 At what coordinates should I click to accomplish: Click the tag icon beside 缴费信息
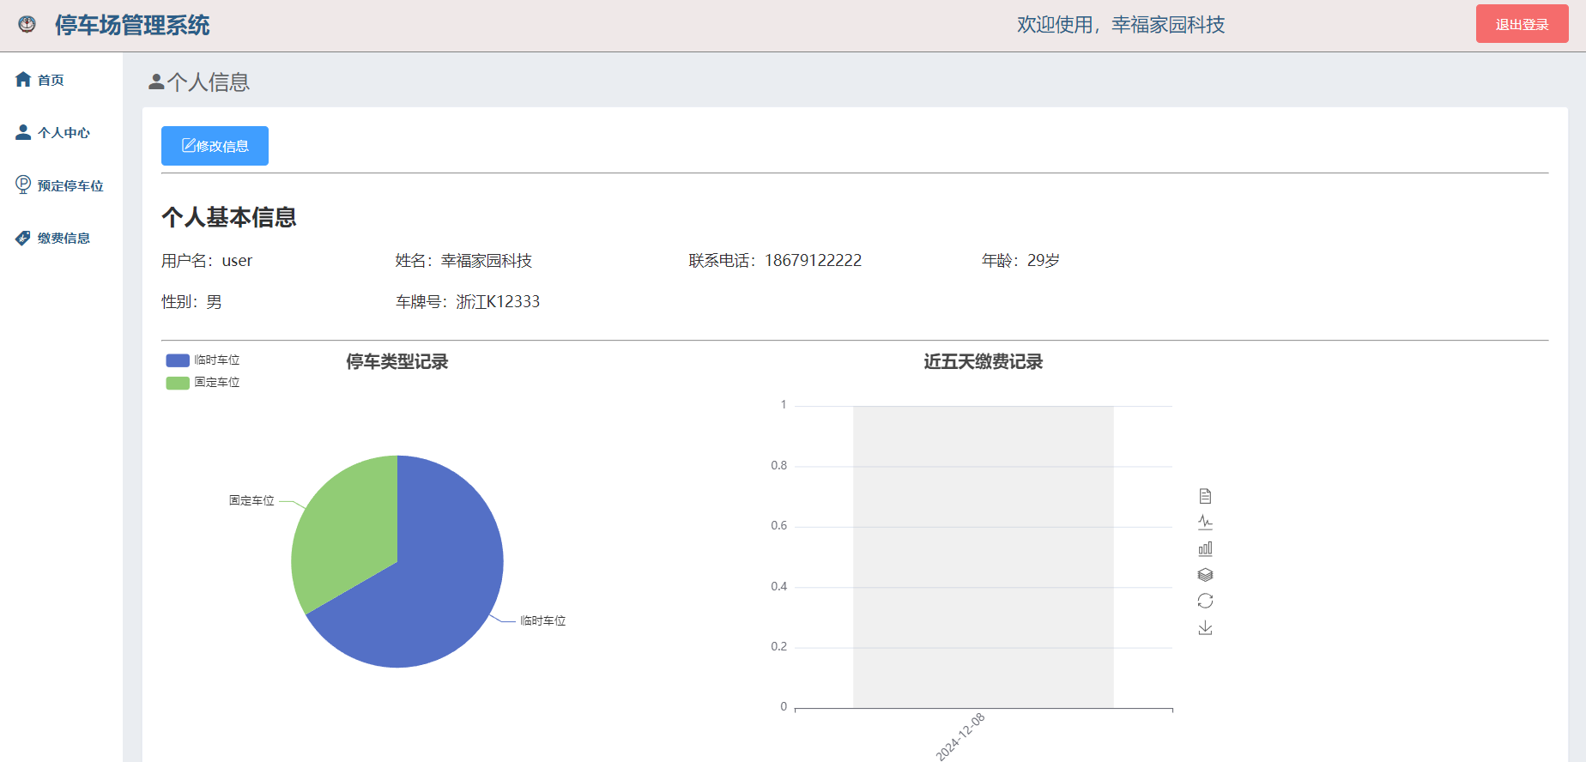point(23,238)
